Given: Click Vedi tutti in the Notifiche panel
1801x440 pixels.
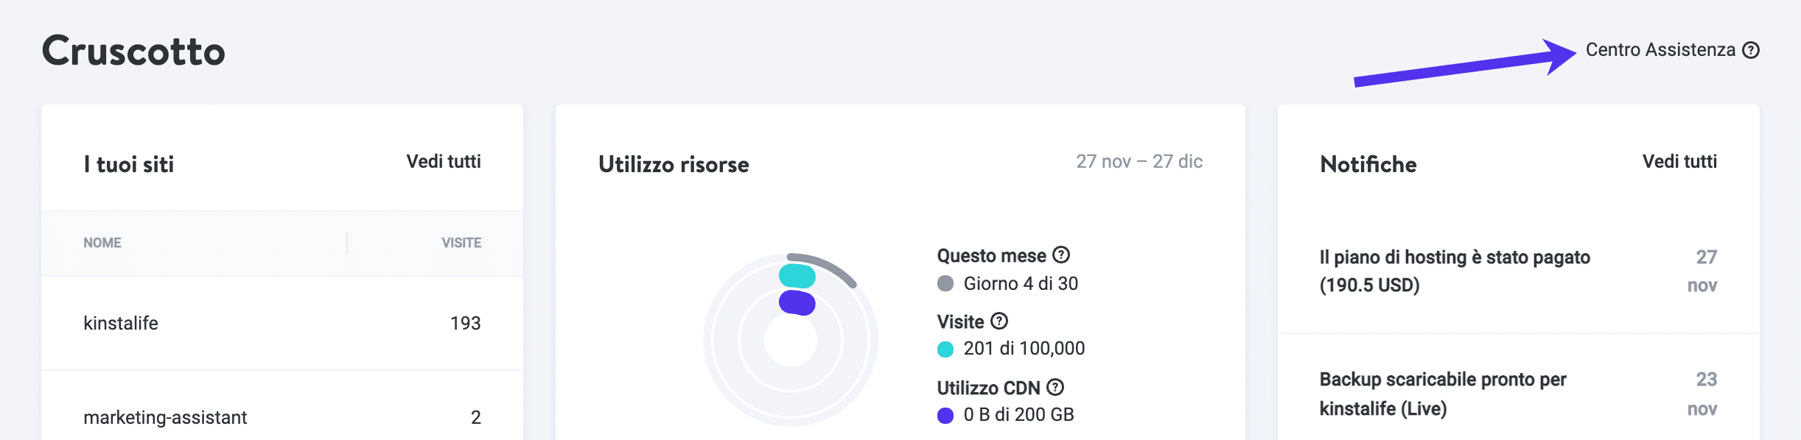Looking at the screenshot, I should click(1680, 162).
